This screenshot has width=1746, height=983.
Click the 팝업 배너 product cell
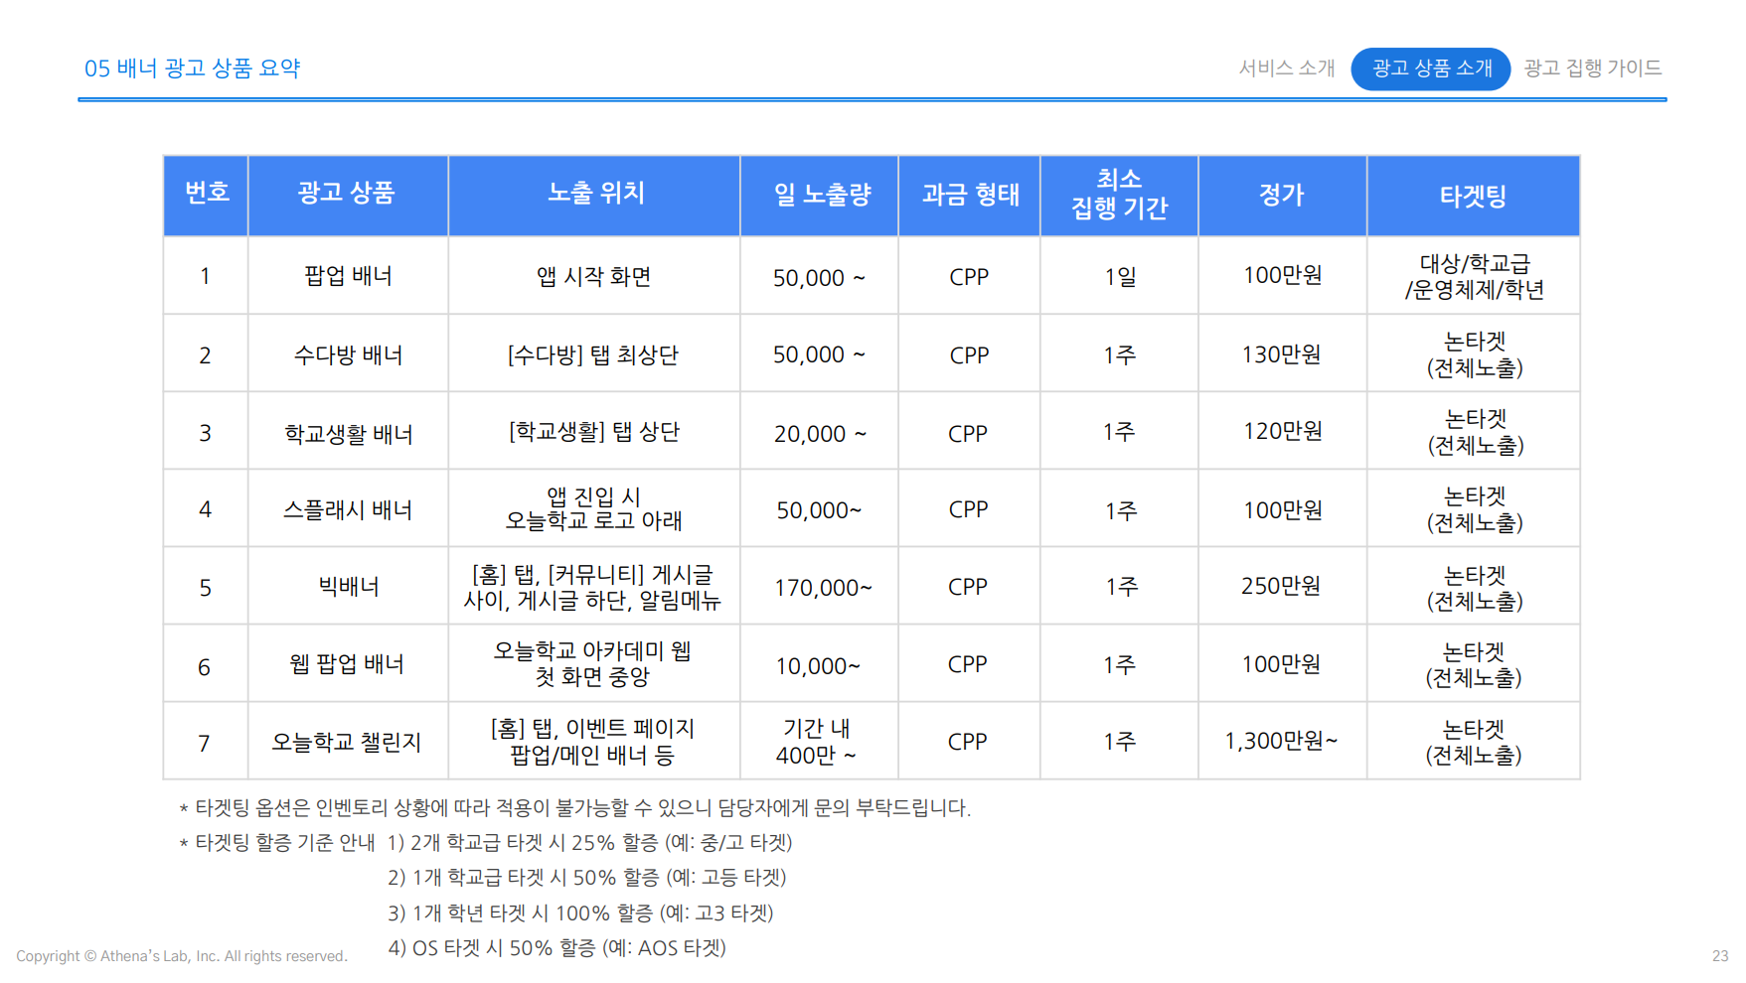[x=348, y=276]
